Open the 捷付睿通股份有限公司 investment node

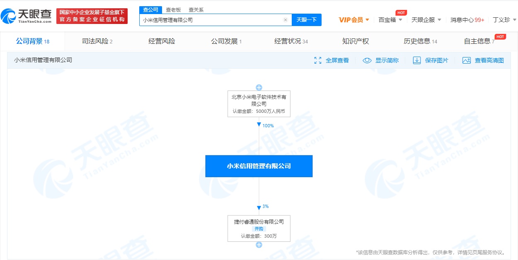(x=259, y=228)
